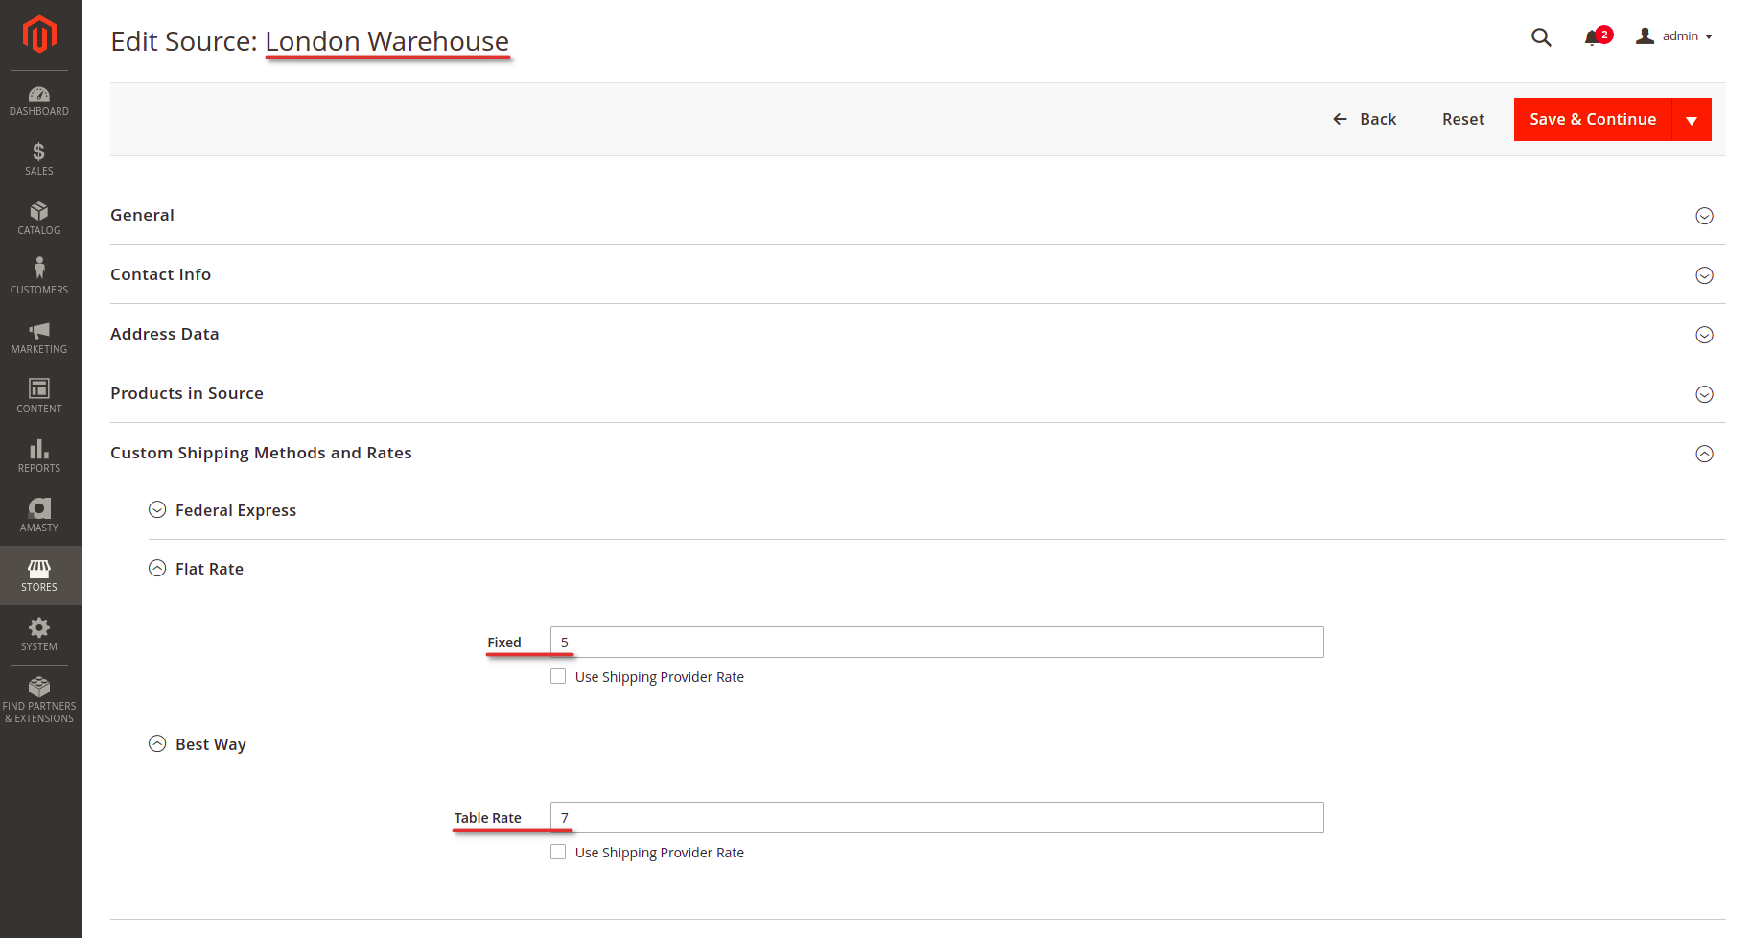Screen dimensions: 1751x938
Task: Enable Use Shipping Provider Rate for Table Rate
Action: pyautogui.click(x=558, y=852)
